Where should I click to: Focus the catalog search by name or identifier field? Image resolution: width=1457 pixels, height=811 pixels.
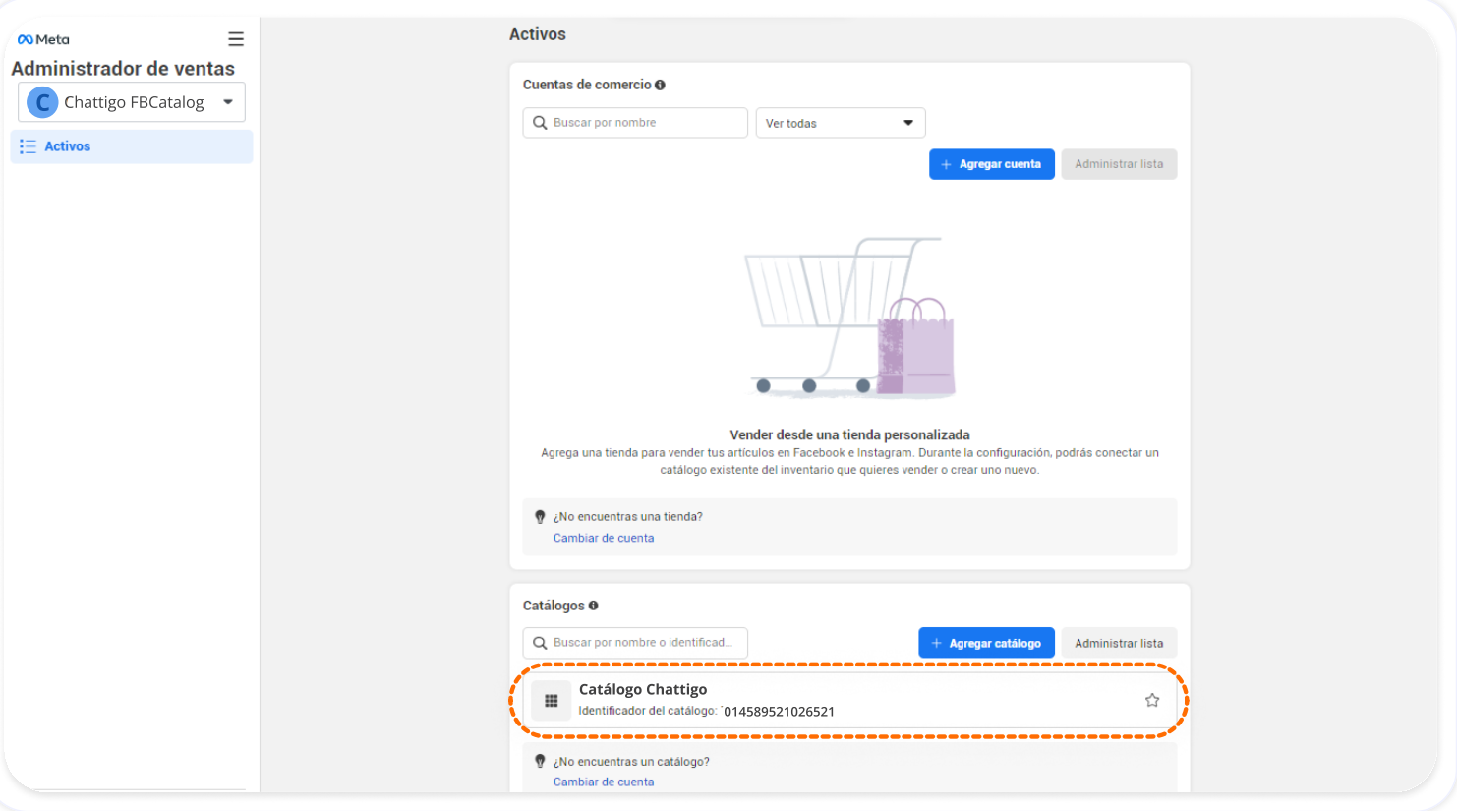(x=635, y=643)
